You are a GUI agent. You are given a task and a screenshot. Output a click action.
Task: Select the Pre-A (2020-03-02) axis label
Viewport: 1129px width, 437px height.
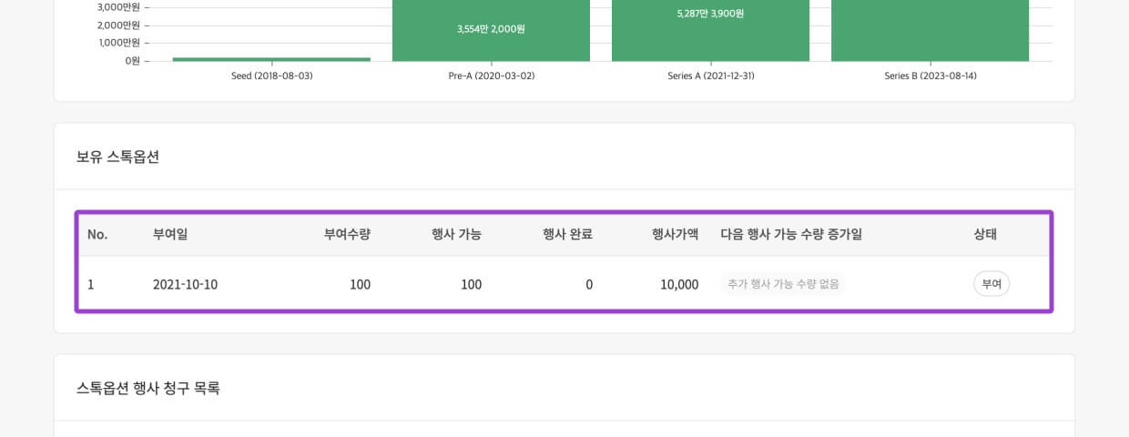[491, 76]
